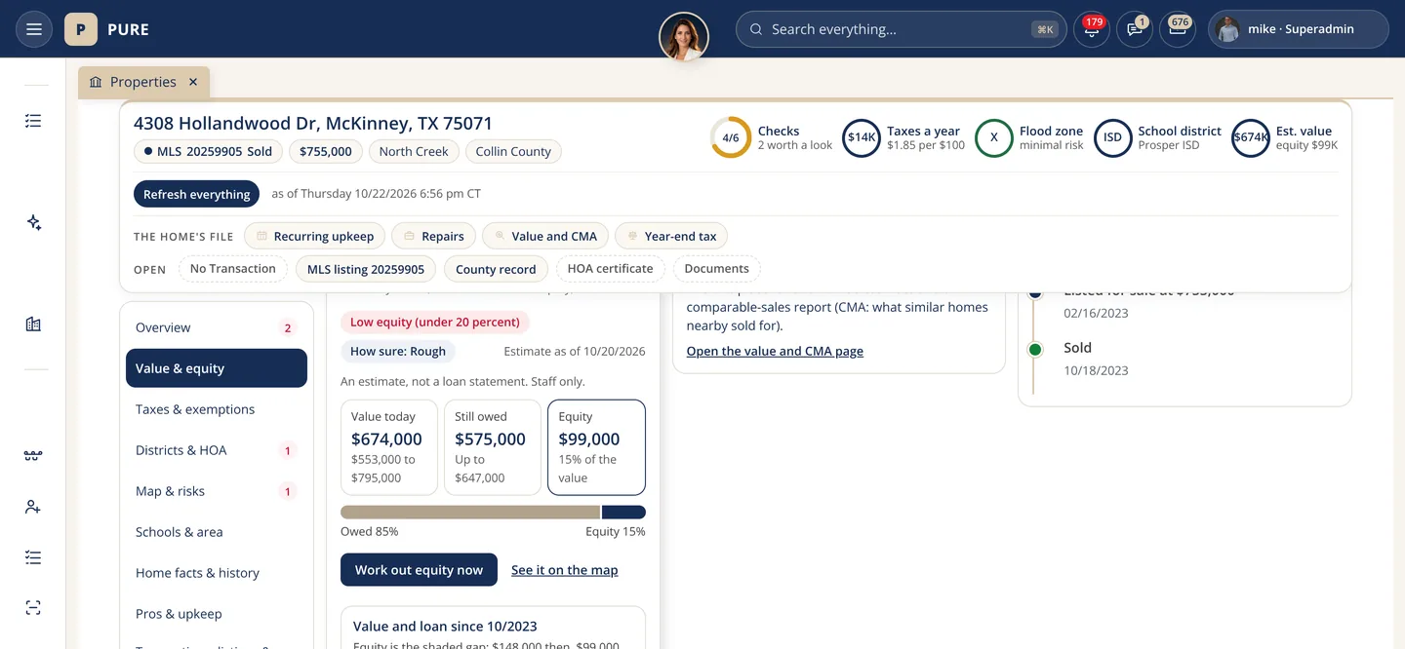The width and height of the screenshot is (1405, 649).
Task: Click the PURE 'P' logo
Action: (x=80, y=29)
